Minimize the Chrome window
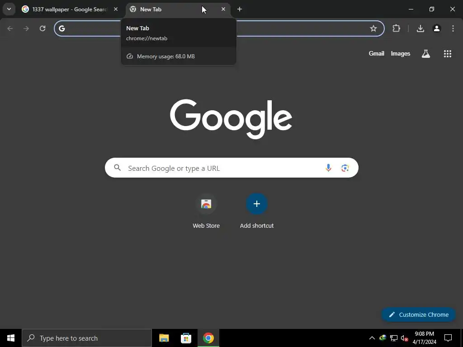This screenshot has height=347, width=463. (x=411, y=9)
